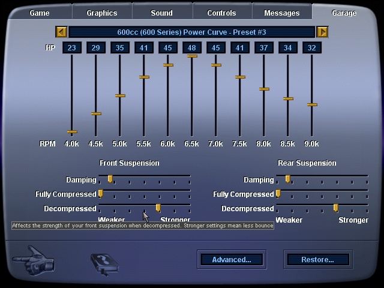Image resolution: width=384 pixels, height=288 pixels.
Task: Click the 6.5k RPM slider handle
Action: click(x=192, y=56)
